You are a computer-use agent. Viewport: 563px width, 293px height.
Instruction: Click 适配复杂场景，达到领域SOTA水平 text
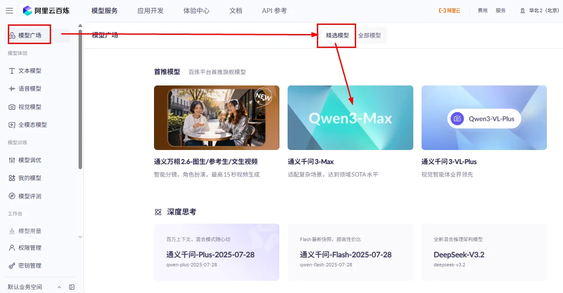(x=333, y=175)
